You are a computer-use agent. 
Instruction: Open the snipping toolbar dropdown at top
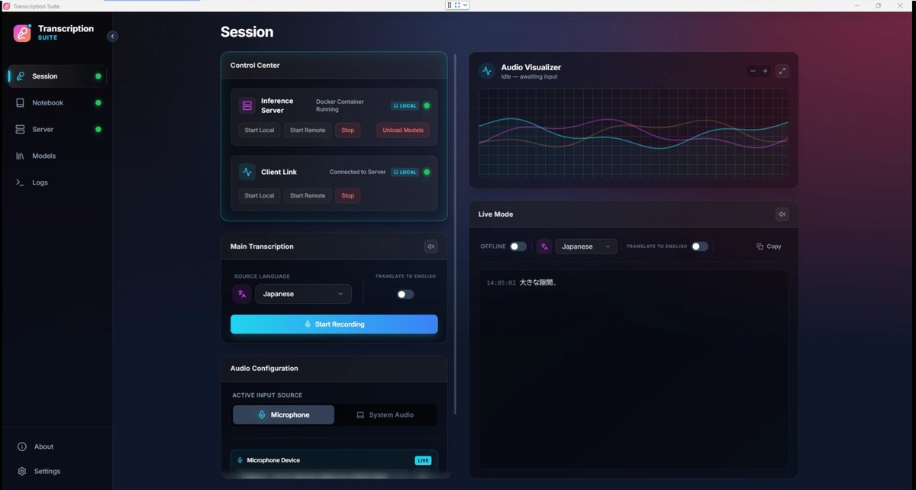[x=465, y=5]
